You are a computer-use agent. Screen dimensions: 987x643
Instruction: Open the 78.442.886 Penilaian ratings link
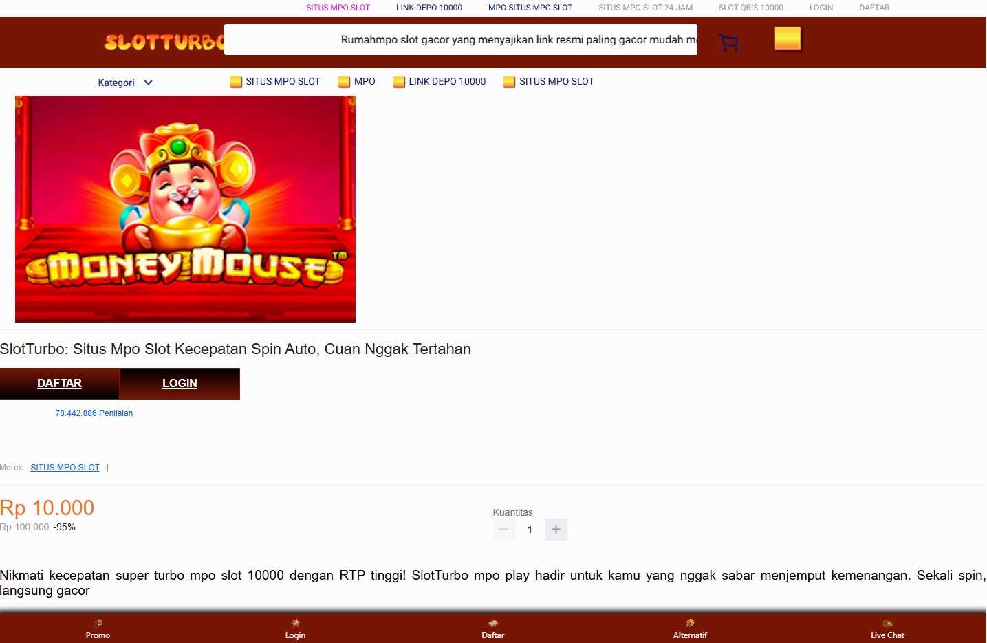click(x=94, y=413)
